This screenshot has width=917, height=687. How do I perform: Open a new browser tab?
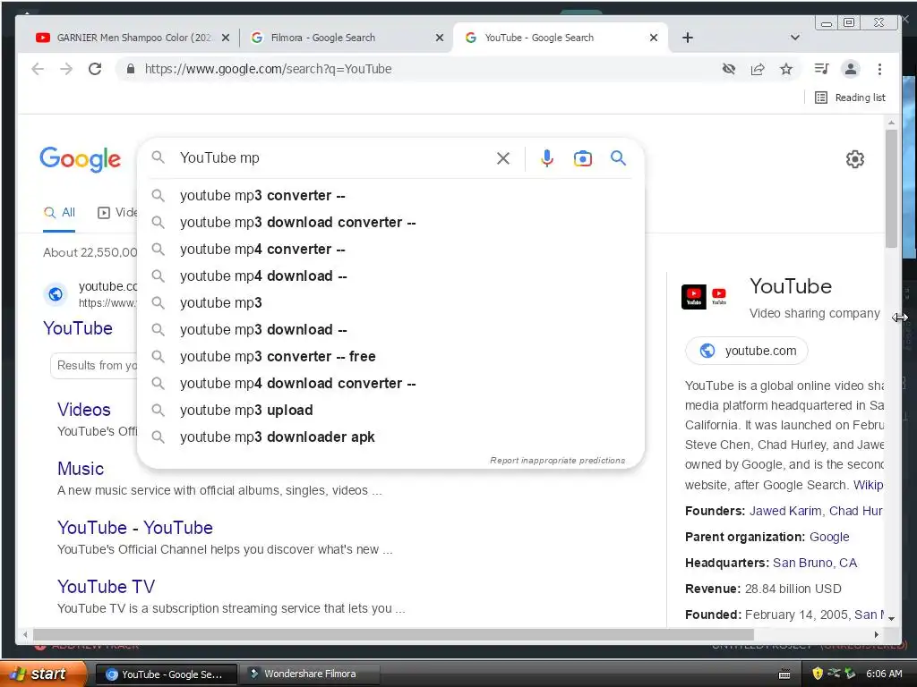pyautogui.click(x=688, y=38)
